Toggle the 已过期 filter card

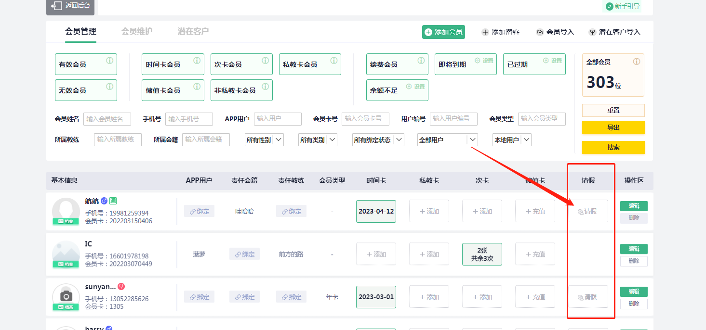point(534,64)
